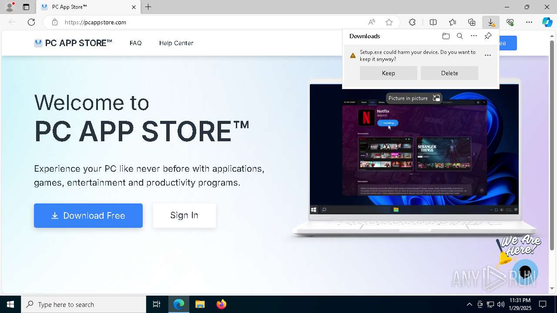View site information lock icon
This screenshot has width=557, height=313.
55,22
